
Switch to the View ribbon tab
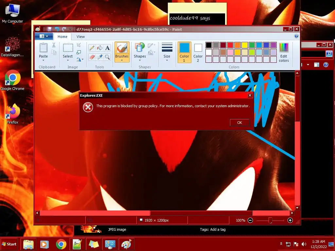[80, 37]
